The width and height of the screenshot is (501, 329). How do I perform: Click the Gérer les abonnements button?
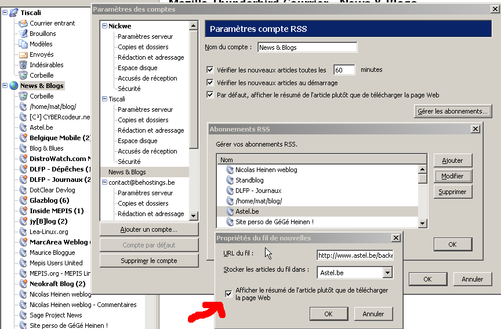pos(453,111)
